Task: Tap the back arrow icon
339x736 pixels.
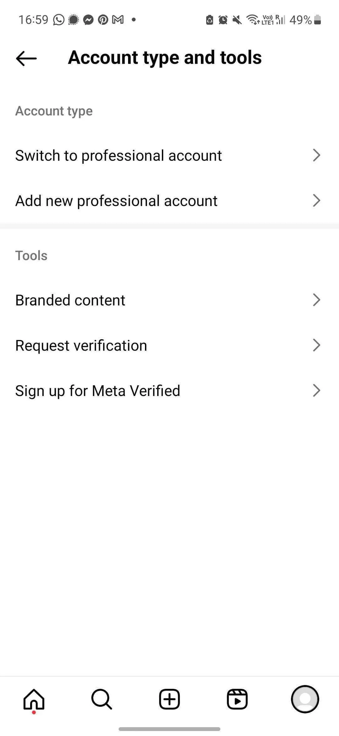Action: pyautogui.click(x=26, y=59)
